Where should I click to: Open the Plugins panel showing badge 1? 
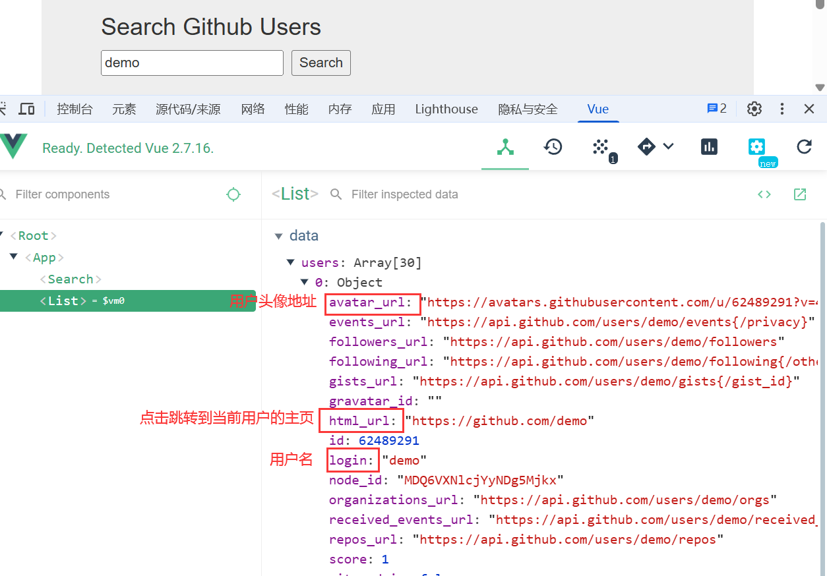pyautogui.click(x=601, y=146)
